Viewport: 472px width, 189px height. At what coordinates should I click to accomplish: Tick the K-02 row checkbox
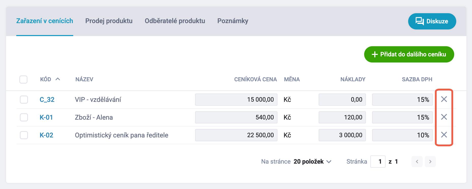(x=24, y=135)
